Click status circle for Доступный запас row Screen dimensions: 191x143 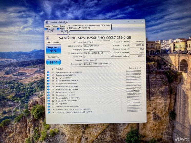tap(48, 78)
